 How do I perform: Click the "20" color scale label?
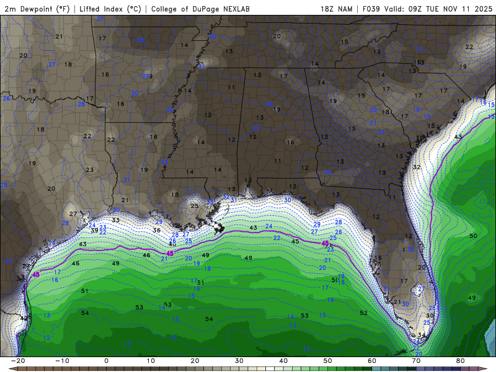tap(195, 361)
